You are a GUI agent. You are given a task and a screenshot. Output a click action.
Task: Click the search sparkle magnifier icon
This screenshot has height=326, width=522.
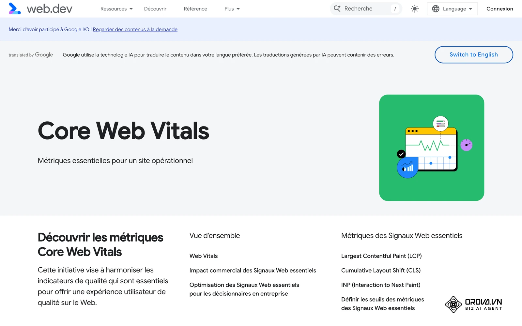(337, 8)
